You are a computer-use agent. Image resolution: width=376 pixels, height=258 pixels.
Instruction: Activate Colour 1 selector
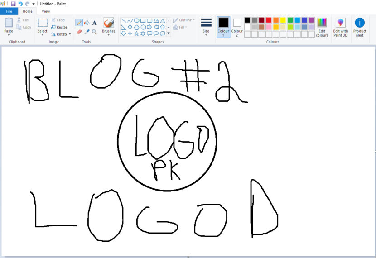click(223, 27)
